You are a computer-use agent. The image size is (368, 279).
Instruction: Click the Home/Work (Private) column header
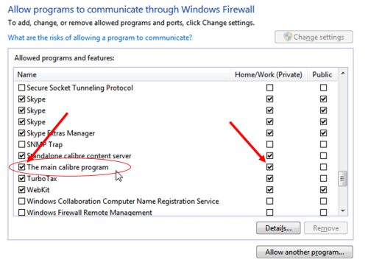pyautogui.click(x=269, y=74)
